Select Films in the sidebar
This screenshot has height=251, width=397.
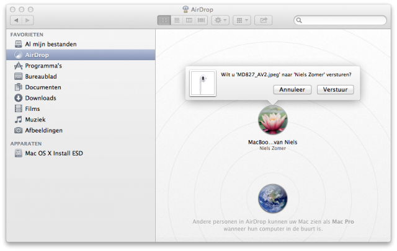tap(32, 108)
